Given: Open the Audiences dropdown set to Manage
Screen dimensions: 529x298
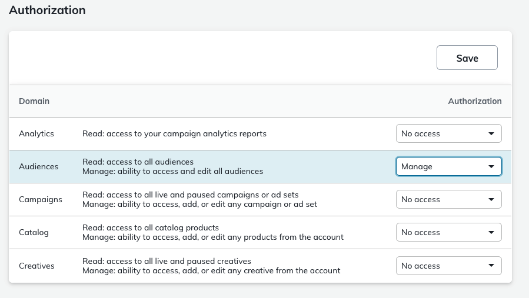Looking at the screenshot, I should click(448, 166).
